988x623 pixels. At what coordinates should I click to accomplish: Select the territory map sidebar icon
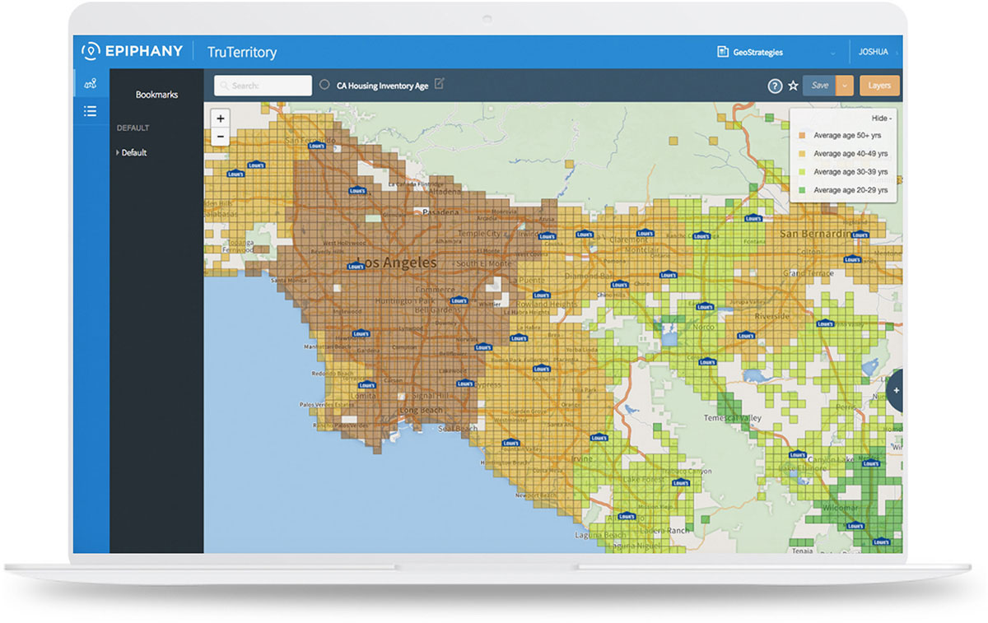click(91, 83)
